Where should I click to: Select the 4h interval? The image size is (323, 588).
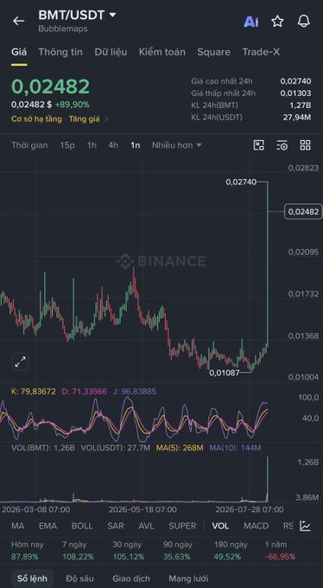click(113, 145)
